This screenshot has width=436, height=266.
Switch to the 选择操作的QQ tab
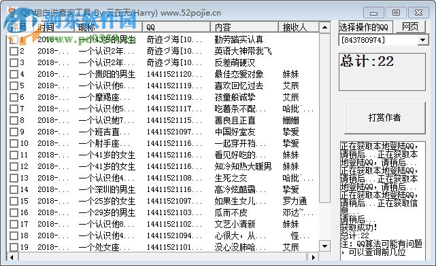click(x=365, y=27)
